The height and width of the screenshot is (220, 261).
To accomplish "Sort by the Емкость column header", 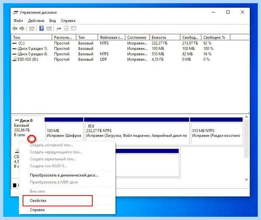I will [x=165, y=37].
